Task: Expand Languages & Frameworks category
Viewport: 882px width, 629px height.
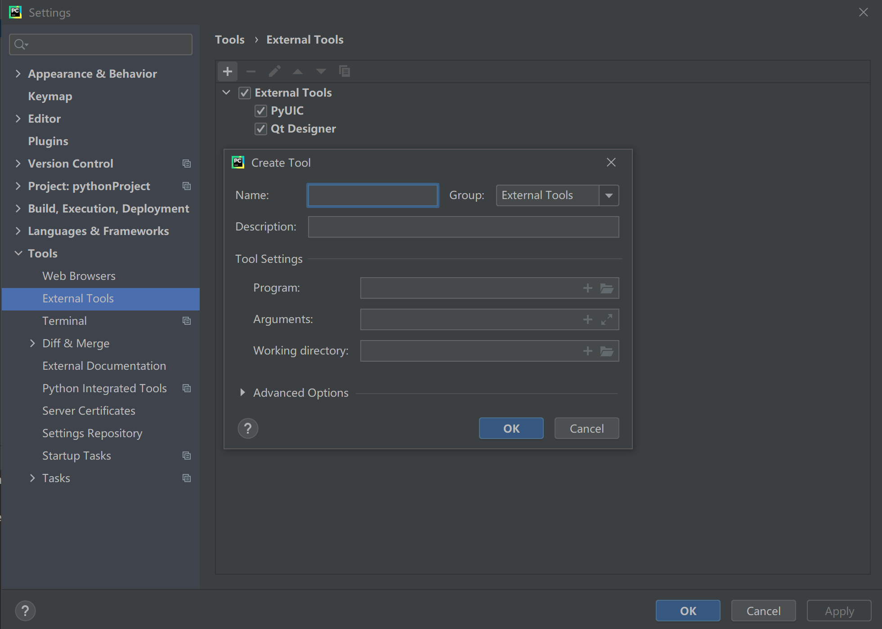Action: pos(18,231)
